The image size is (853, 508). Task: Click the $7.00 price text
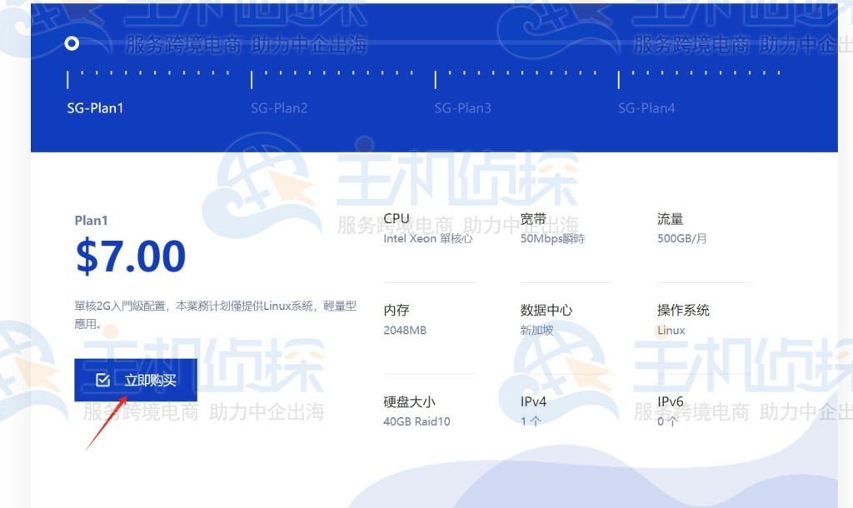tap(131, 256)
